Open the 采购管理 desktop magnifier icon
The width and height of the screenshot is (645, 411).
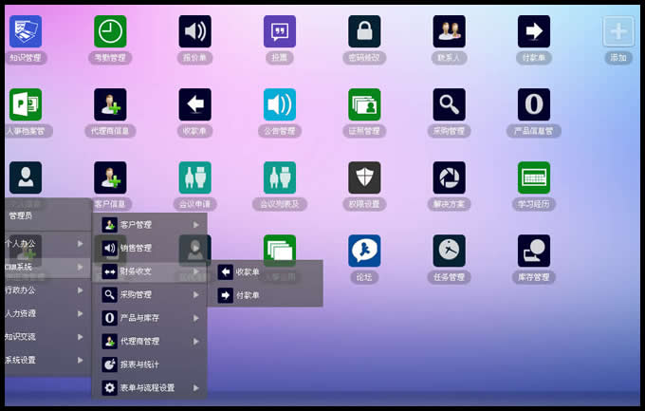(x=450, y=104)
